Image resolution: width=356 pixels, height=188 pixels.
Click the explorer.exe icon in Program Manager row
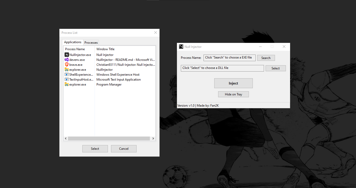pyautogui.click(x=67, y=85)
